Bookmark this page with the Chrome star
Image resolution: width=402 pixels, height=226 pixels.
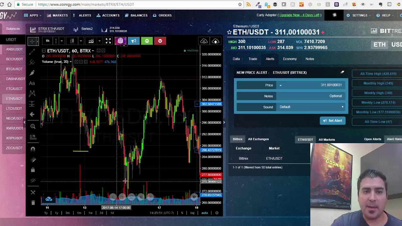tap(240, 4)
